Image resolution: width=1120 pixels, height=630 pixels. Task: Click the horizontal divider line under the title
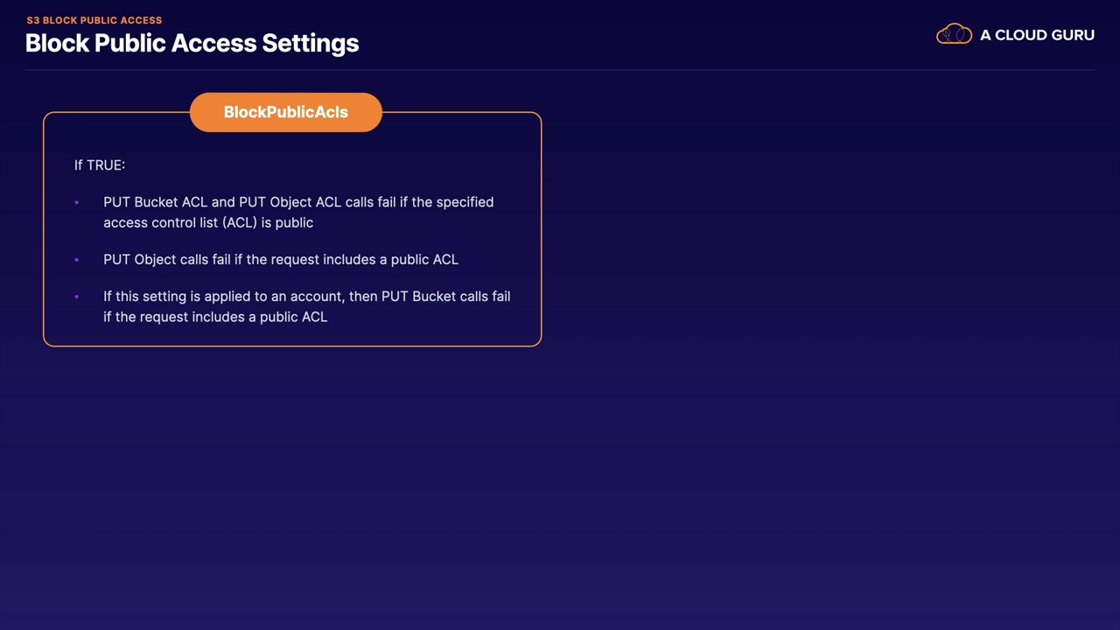pos(560,69)
